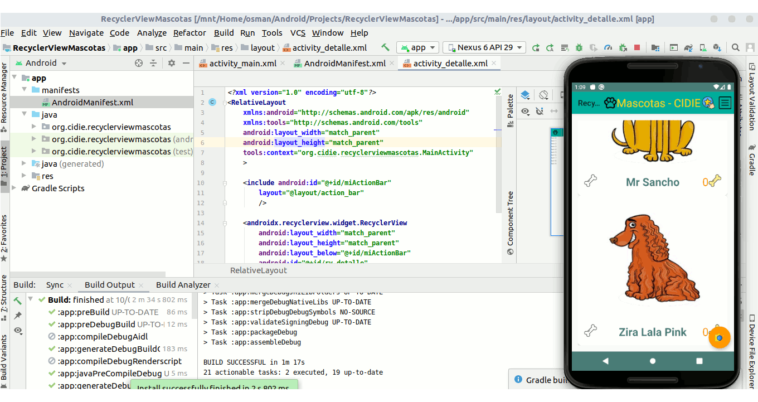Click orange floating camera button in emulator
This screenshot has width=758, height=402.
click(719, 337)
